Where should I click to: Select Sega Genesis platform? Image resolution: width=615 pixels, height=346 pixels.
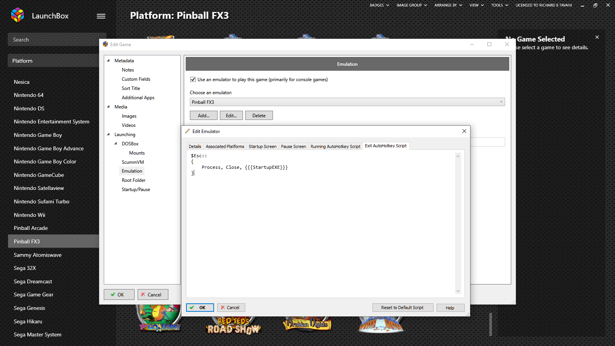pyautogui.click(x=29, y=308)
